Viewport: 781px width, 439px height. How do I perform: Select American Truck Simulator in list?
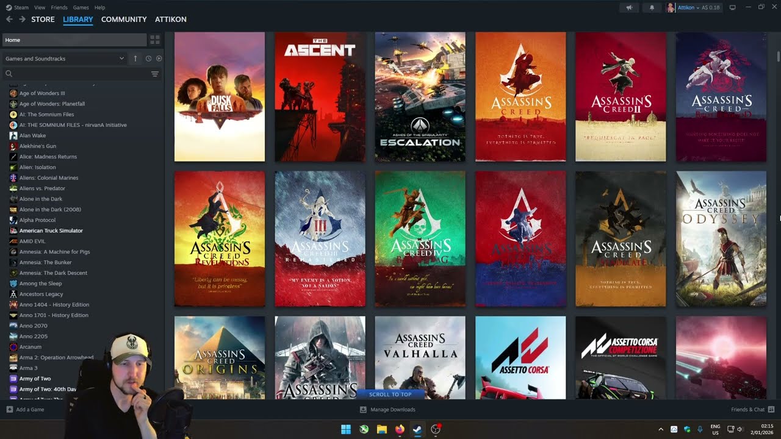[x=51, y=230]
